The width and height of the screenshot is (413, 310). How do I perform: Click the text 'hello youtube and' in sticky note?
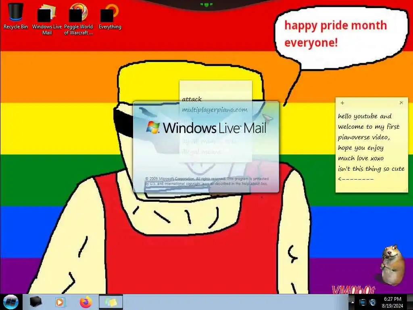tap(365, 116)
